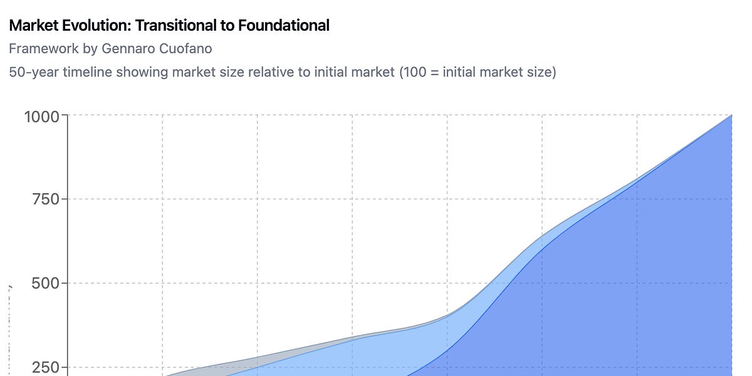Click the 50-year timeline description text

click(283, 71)
